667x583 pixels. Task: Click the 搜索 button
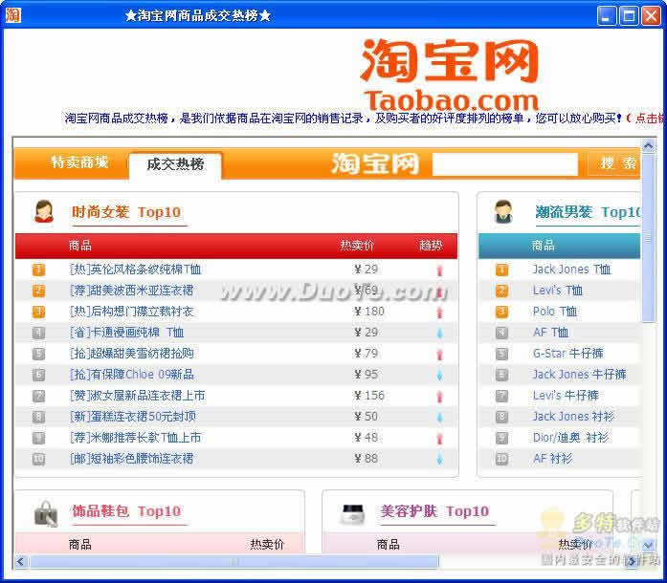[615, 163]
